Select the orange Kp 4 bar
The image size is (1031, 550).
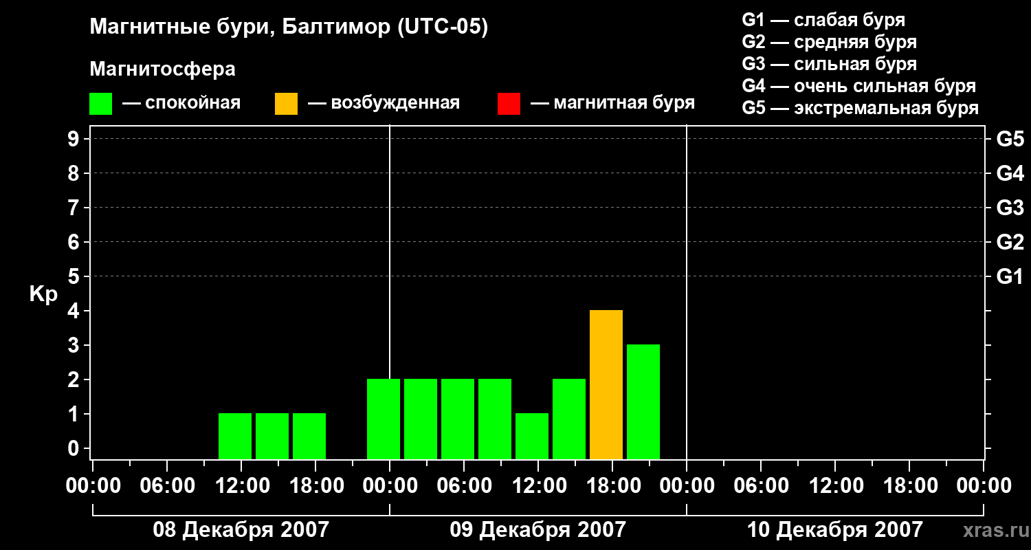tap(606, 385)
